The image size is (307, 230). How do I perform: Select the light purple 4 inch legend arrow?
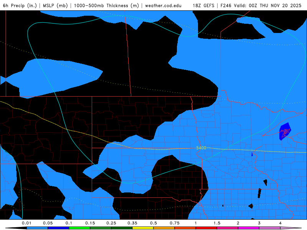[291, 228]
